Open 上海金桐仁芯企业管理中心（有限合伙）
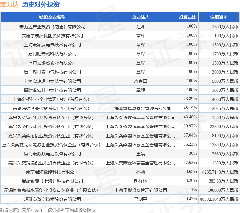 pyautogui.click(x=51, y=99)
